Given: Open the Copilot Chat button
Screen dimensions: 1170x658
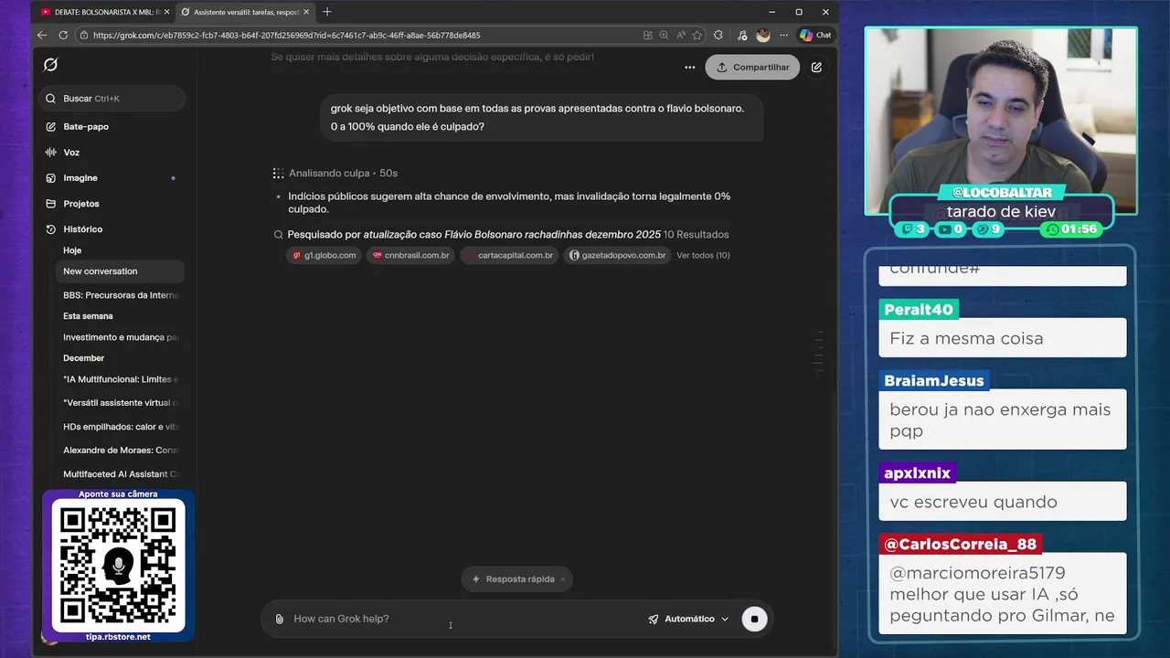Looking at the screenshot, I should pyautogui.click(x=815, y=35).
